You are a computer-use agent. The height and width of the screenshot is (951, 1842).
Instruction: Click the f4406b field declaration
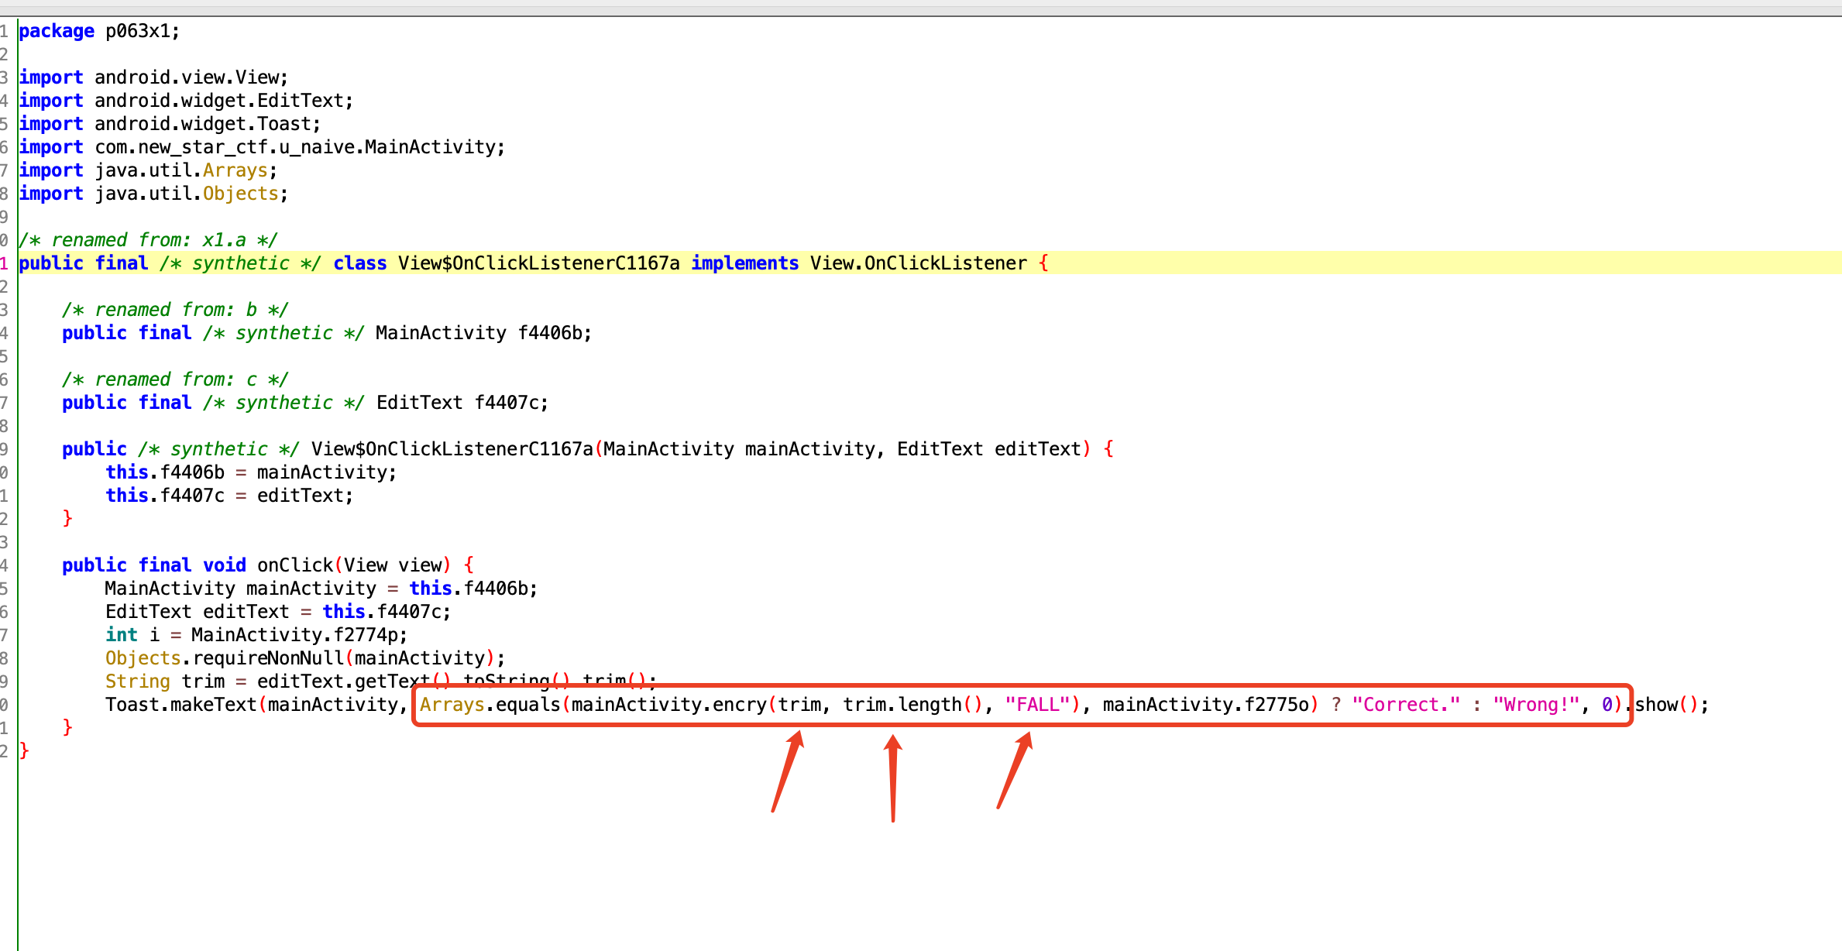tap(552, 333)
